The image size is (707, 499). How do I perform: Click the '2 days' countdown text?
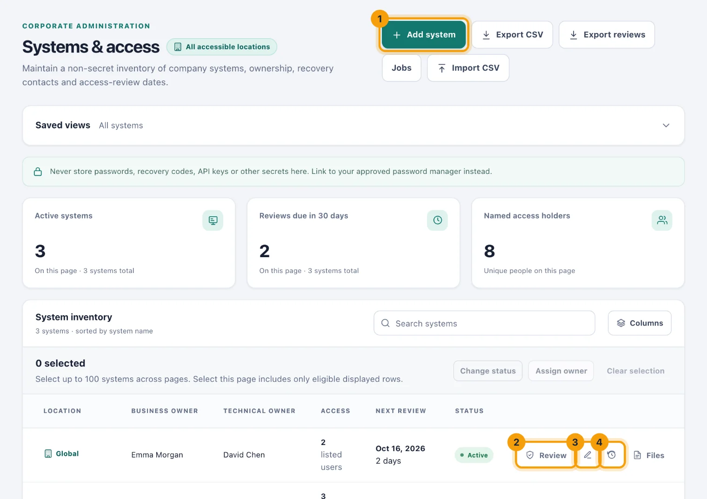pyautogui.click(x=388, y=461)
